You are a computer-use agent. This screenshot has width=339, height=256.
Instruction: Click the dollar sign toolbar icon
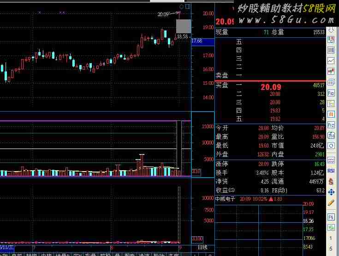coord(331,182)
